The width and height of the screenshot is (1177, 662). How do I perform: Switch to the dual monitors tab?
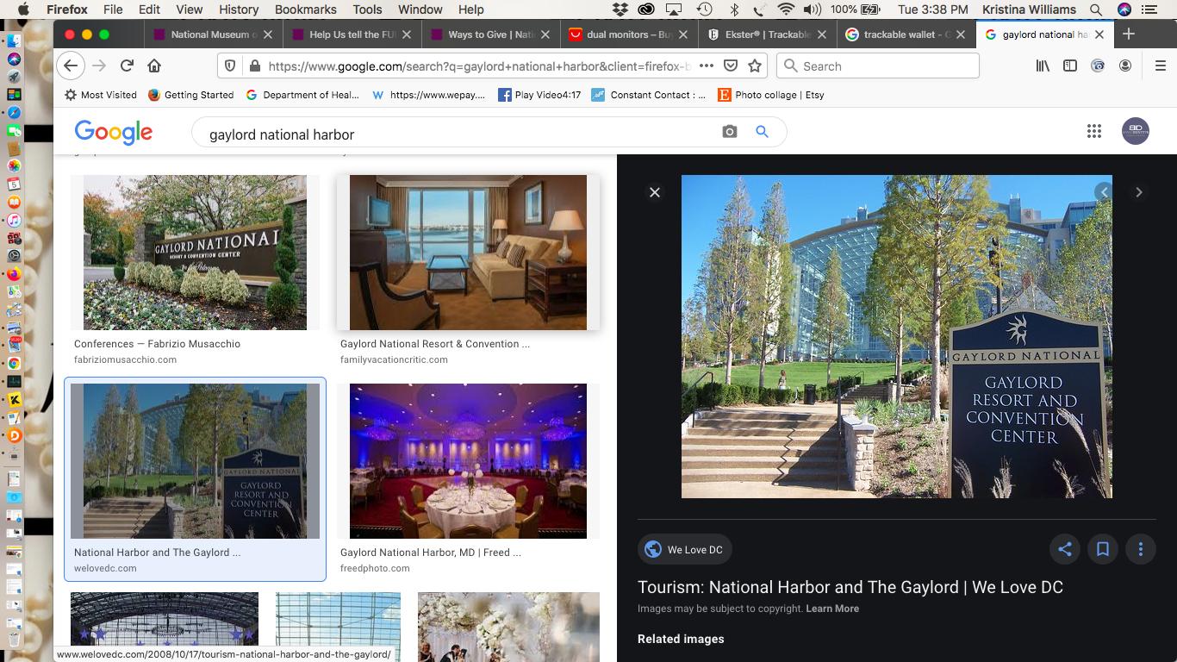point(628,34)
